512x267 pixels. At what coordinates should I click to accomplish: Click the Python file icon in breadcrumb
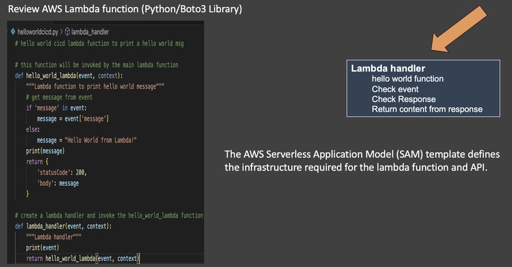tap(13, 32)
